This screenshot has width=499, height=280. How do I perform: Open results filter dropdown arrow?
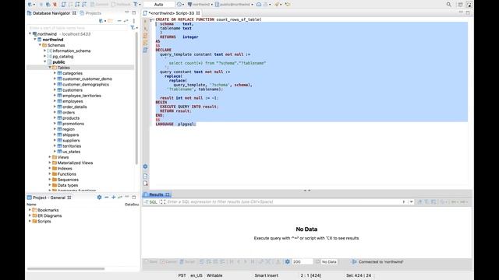click(411, 202)
